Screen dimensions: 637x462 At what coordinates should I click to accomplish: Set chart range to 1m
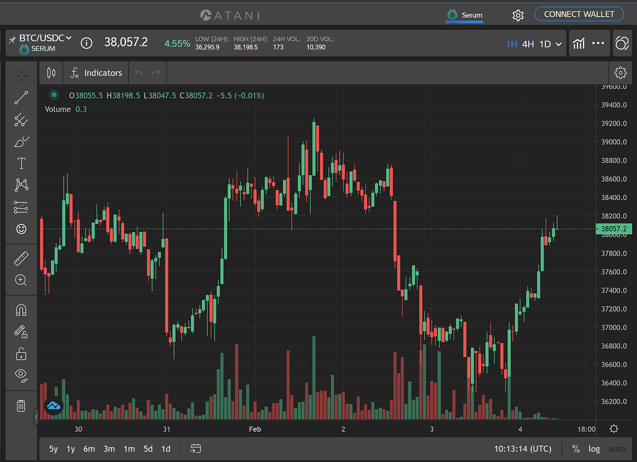click(x=129, y=449)
